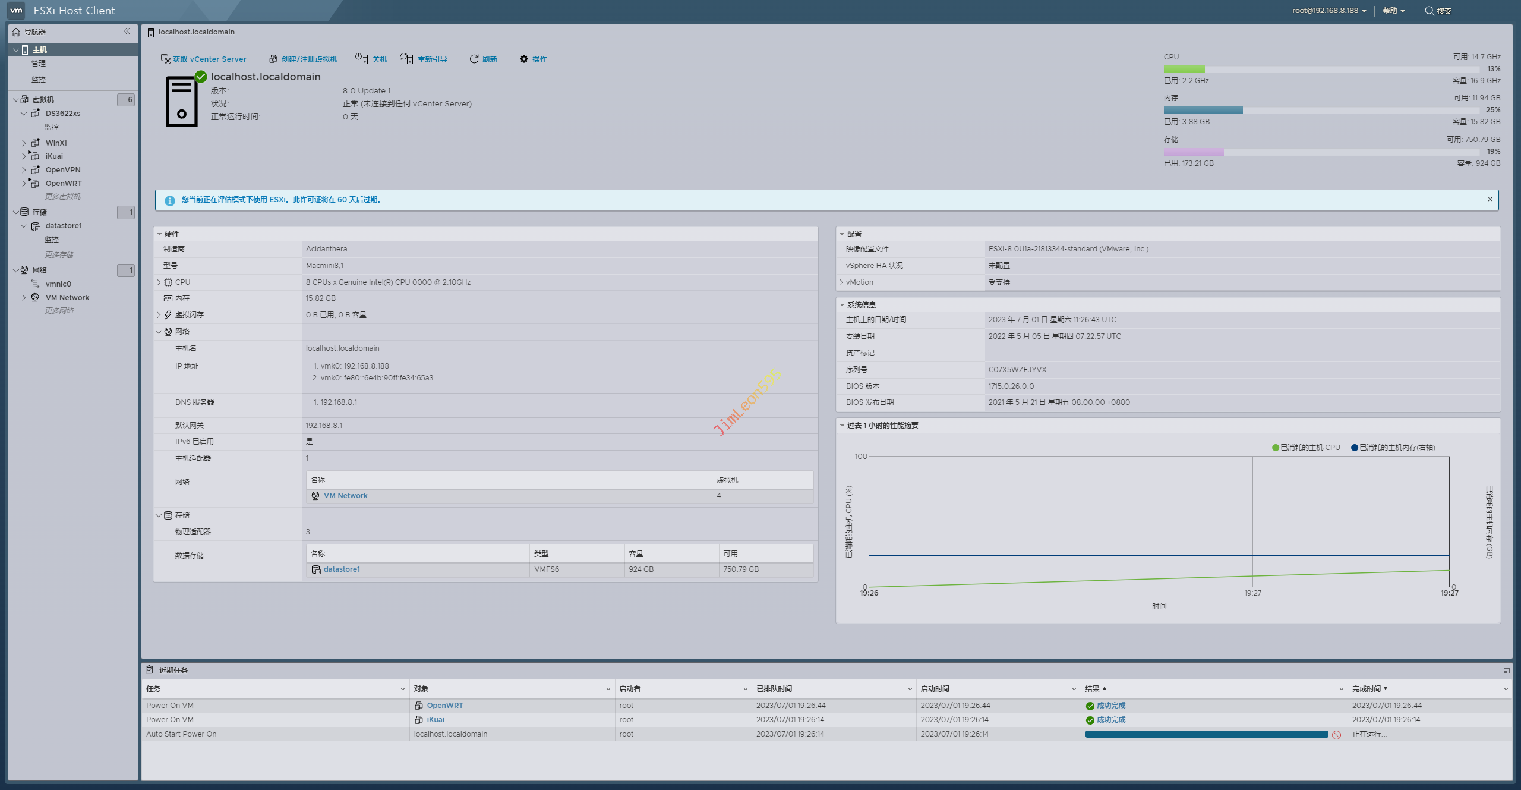This screenshot has width=1521, height=790.
Task: Collapse the navigator panel with double-chevron icon
Action: (x=127, y=32)
